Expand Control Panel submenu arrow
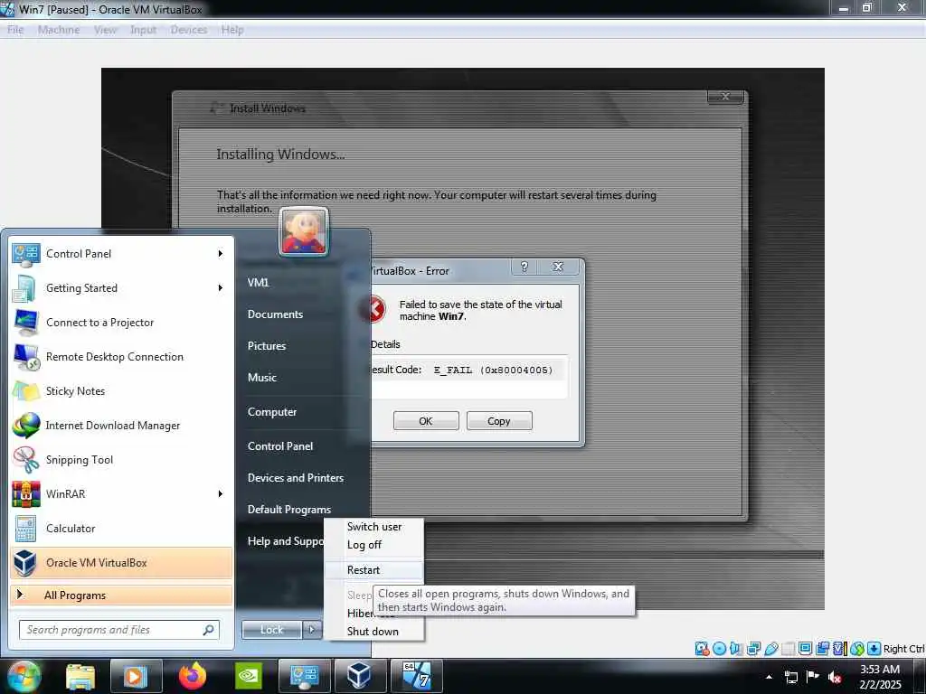Image resolution: width=926 pixels, height=694 pixels. (x=221, y=253)
